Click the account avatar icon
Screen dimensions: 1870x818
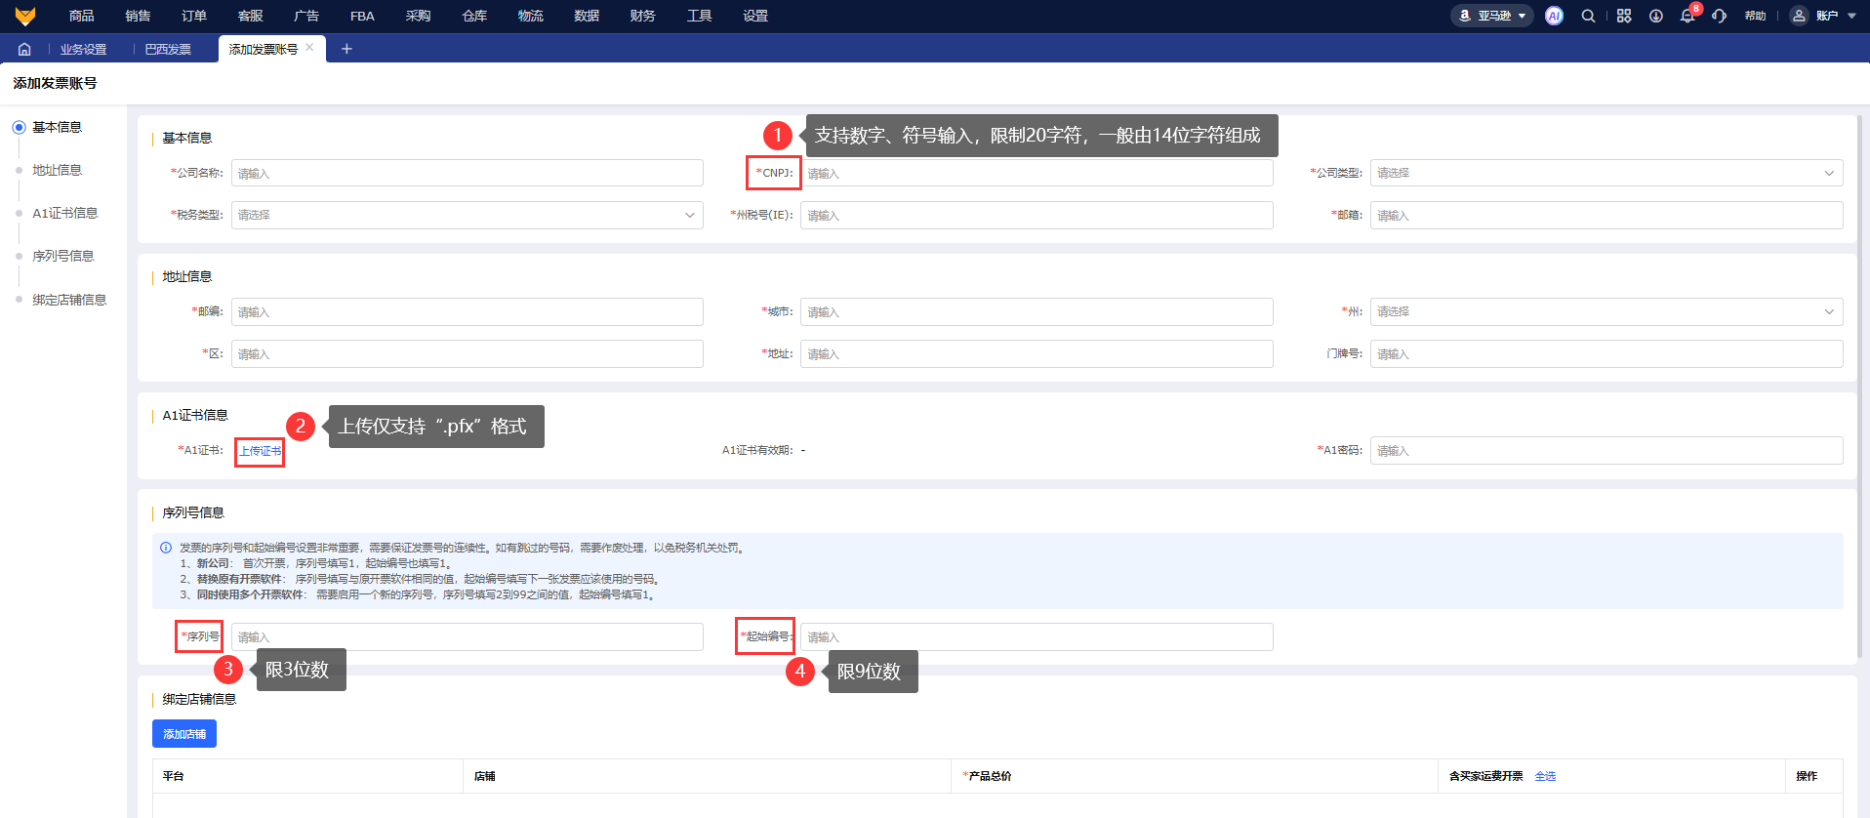click(1799, 16)
